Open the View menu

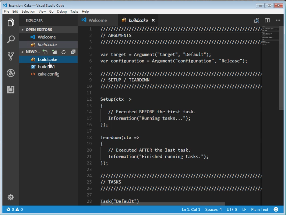coord(42,11)
